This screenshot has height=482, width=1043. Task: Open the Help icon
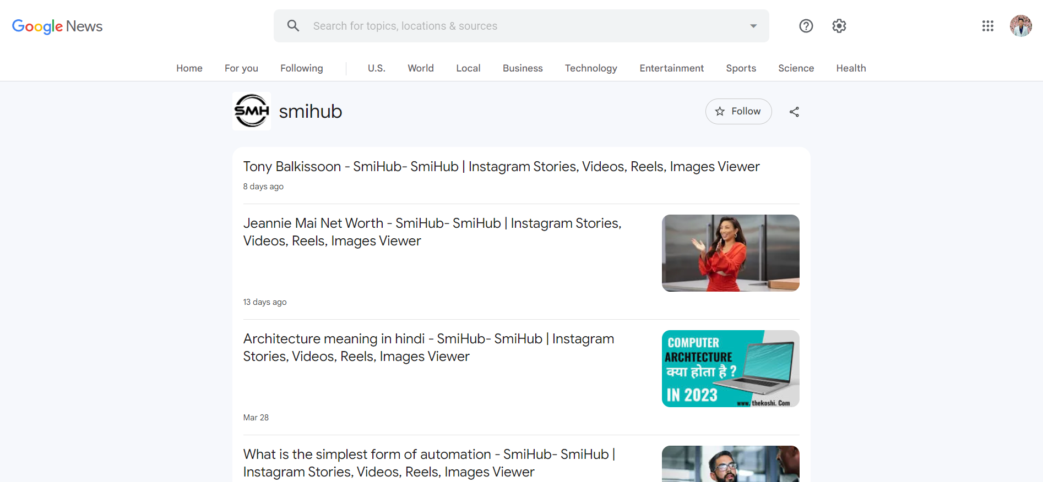tap(806, 26)
